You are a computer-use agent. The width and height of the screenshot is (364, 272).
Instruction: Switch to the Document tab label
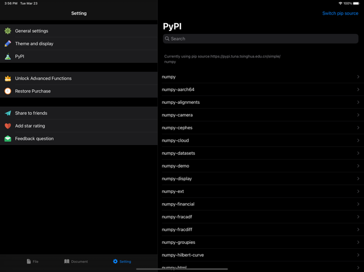[79, 262]
